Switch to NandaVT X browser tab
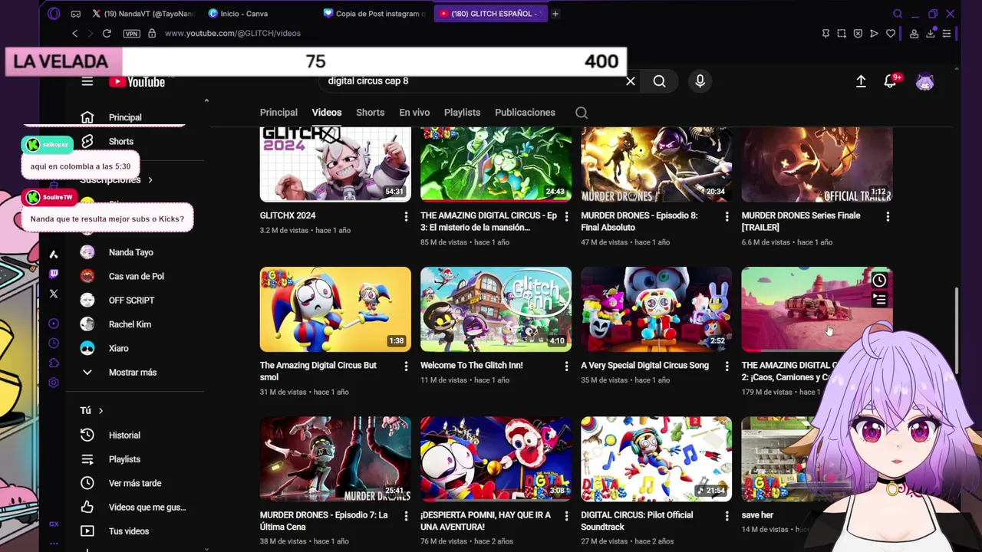The height and width of the screenshot is (552, 982). click(143, 14)
